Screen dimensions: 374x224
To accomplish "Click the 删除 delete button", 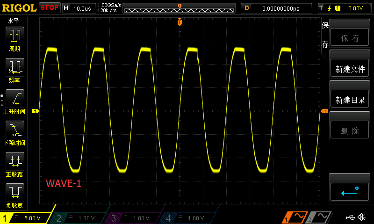I will tap(350, 130).
